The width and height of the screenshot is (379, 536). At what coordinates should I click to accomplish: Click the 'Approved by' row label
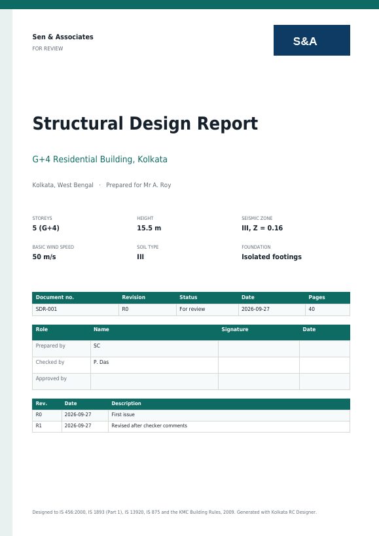click(62, 382)
